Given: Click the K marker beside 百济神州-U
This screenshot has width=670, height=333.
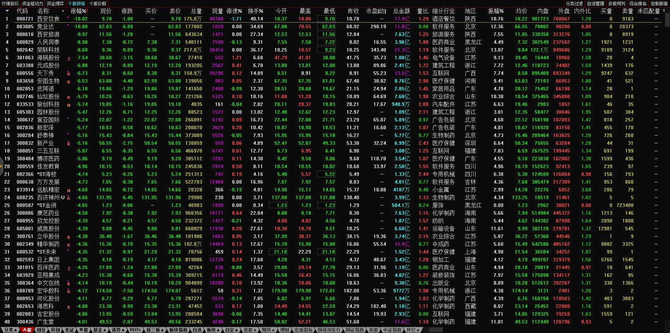Looking at the screenshot, I should (69, 198).
